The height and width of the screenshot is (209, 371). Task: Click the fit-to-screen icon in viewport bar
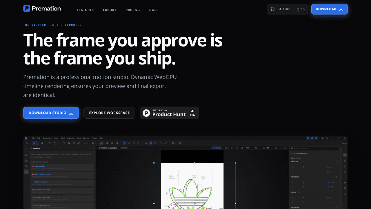[281, 148]
